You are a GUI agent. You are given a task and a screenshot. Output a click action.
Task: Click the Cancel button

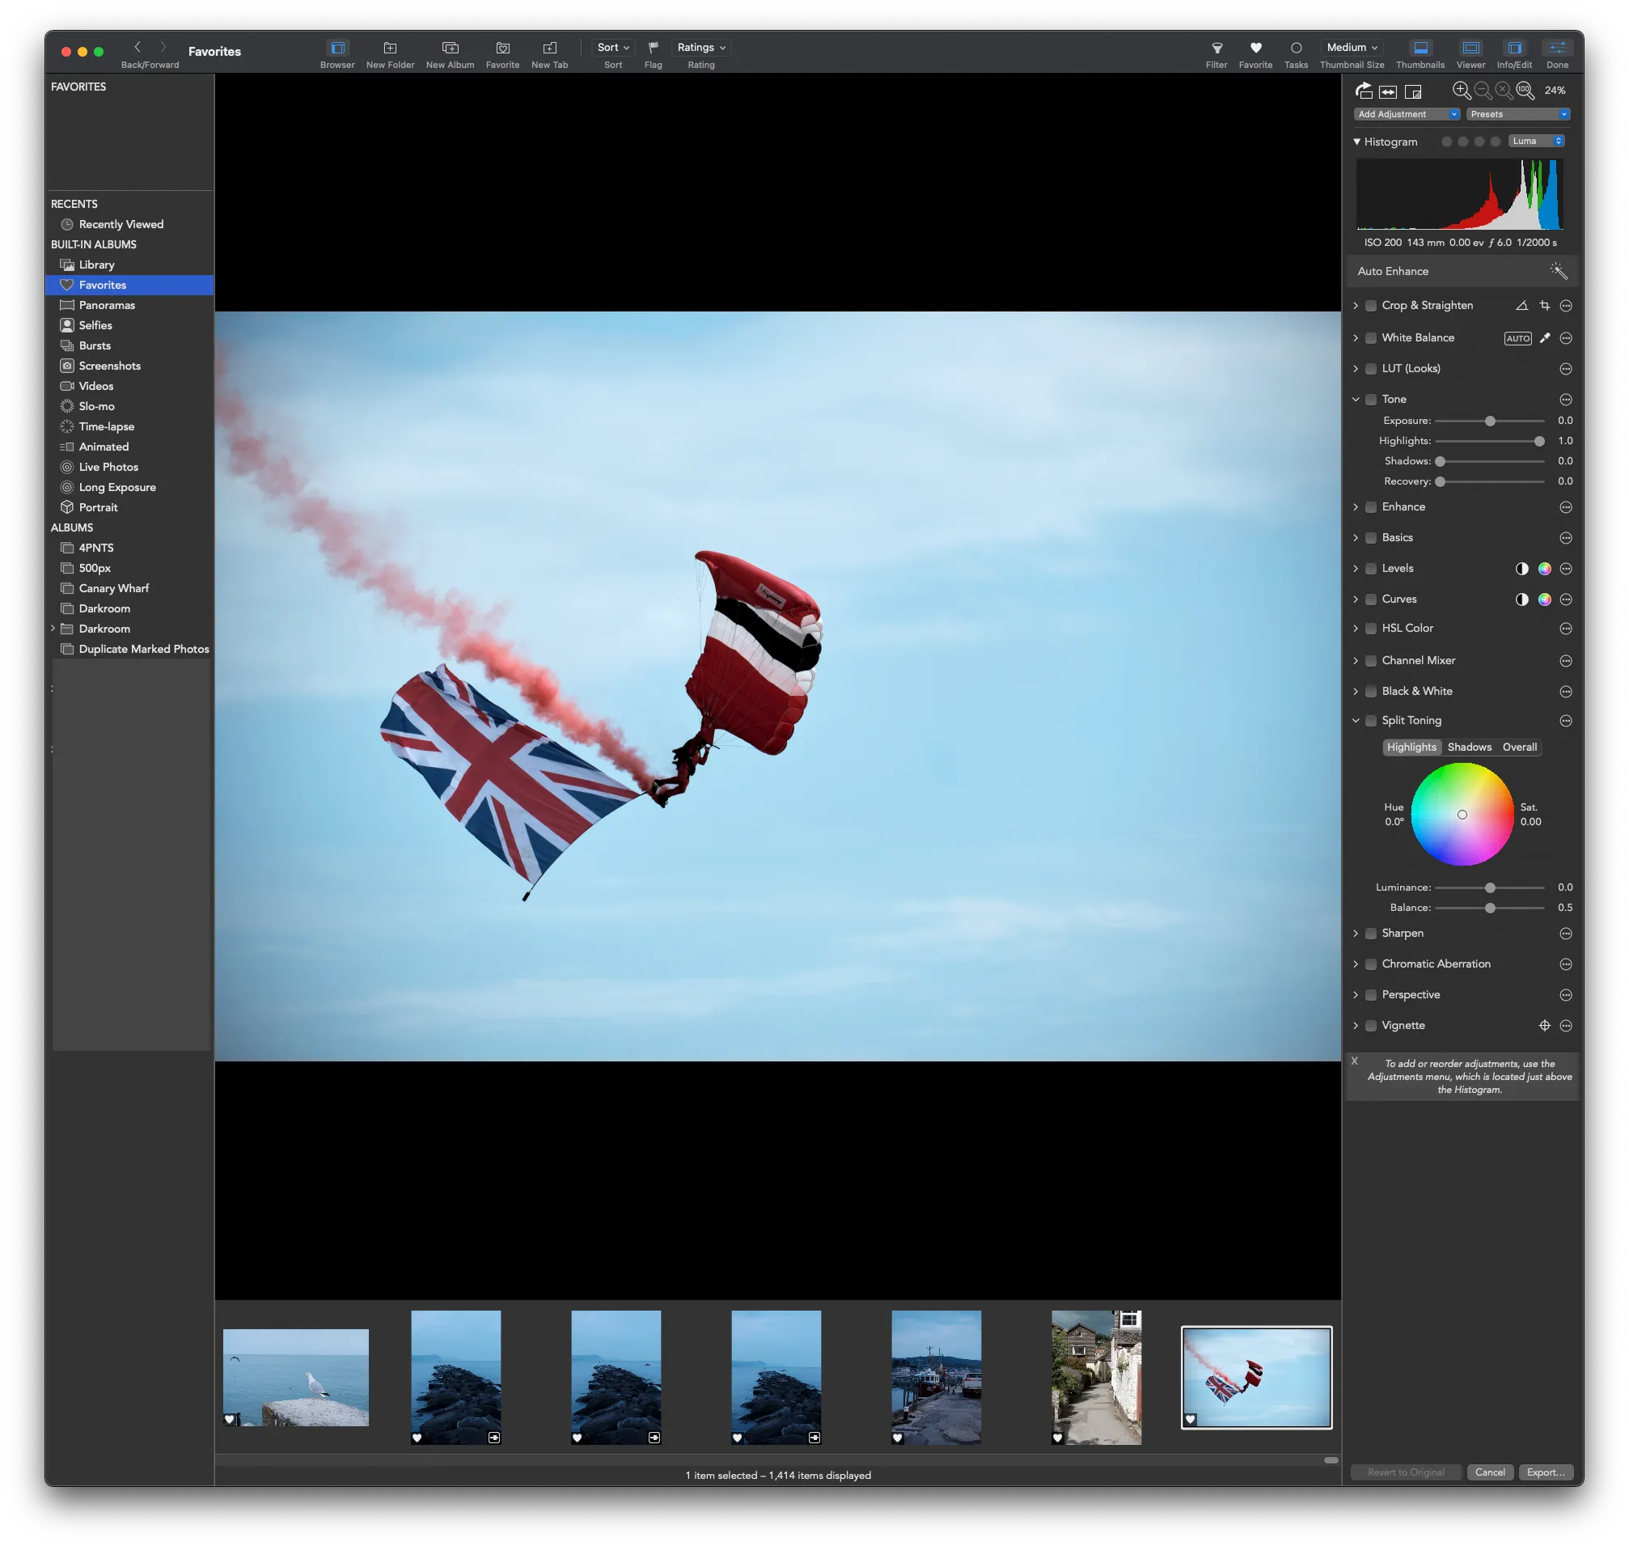coord(1489,1472)
